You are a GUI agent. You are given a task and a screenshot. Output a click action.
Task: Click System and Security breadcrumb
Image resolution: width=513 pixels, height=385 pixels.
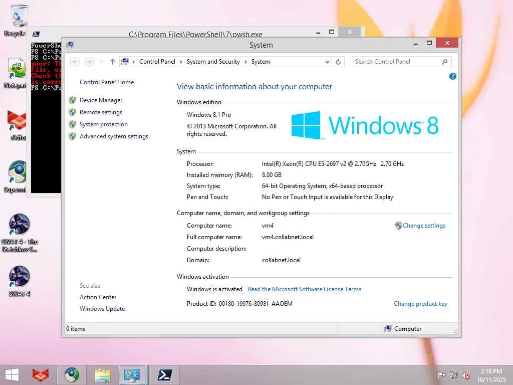[213, 62]
